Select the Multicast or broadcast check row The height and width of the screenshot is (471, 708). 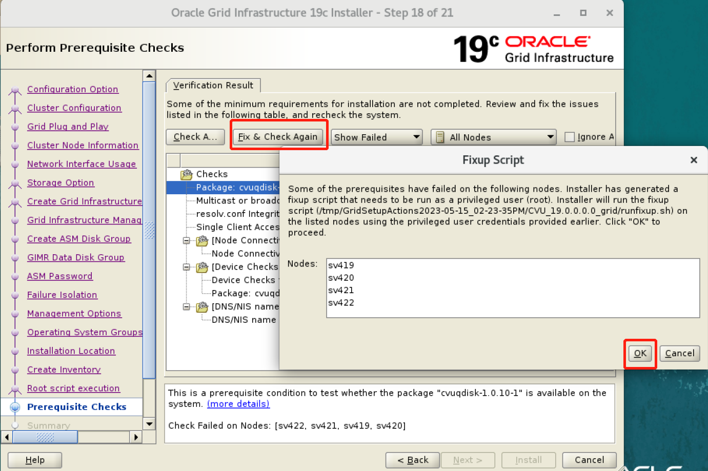point(237,201)
